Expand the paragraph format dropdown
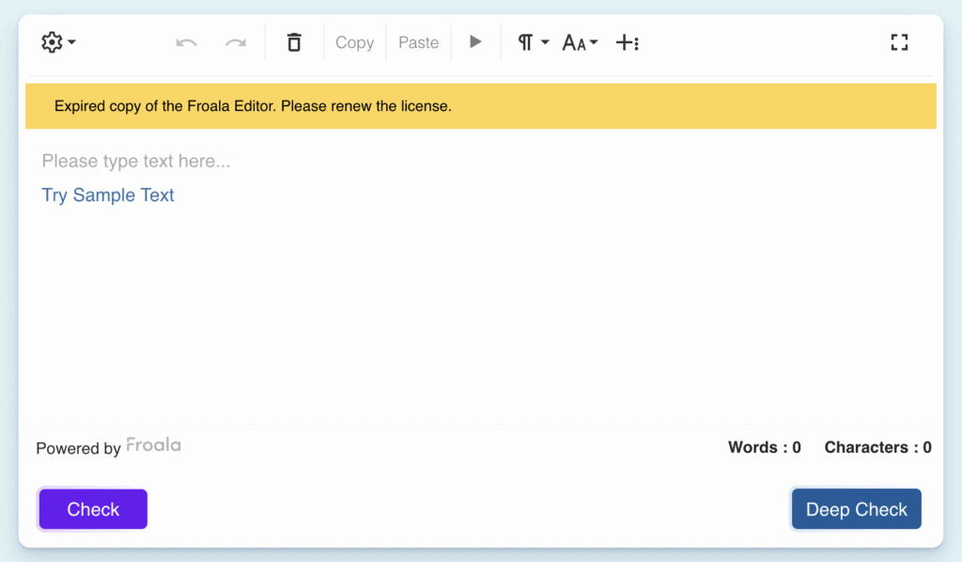The height and width of the screenshot is (562, 962). tap(533, 42)
